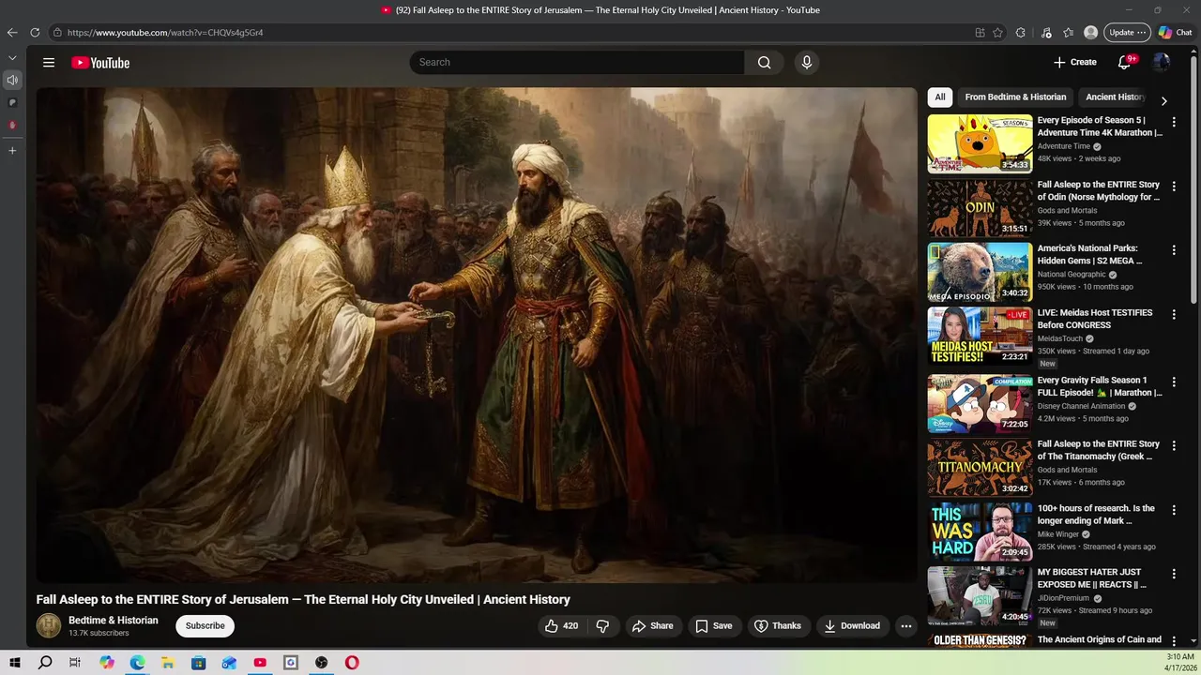Open the MeidasTouch channel name
Image resolution: width=1201 pixels, height=675 pixels.
coord(1060,338)
